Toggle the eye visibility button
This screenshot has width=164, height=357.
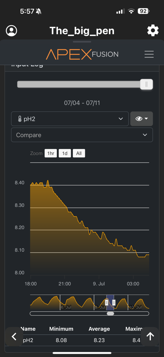(139, 119)
